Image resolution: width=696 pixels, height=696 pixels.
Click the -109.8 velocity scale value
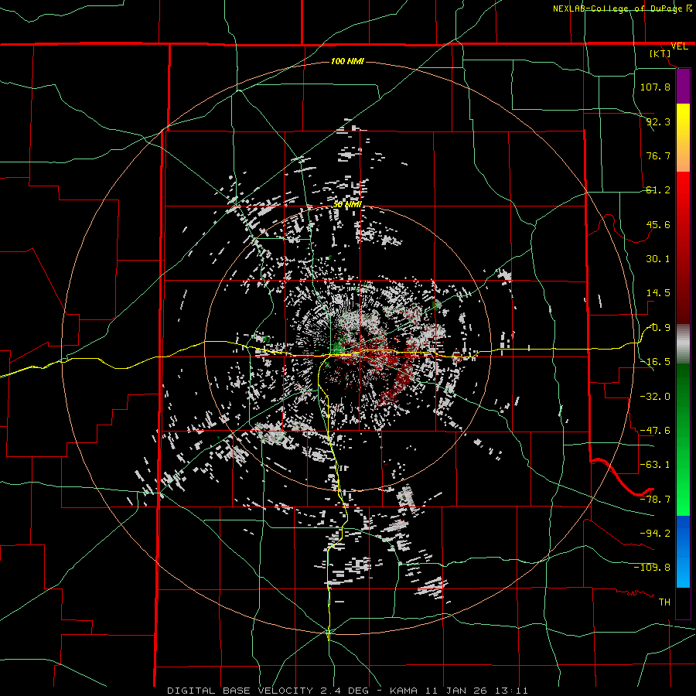point(652,568)
